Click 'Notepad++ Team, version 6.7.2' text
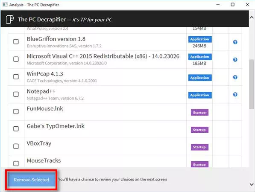The image size is (255, 192). [x=55, y=98]
